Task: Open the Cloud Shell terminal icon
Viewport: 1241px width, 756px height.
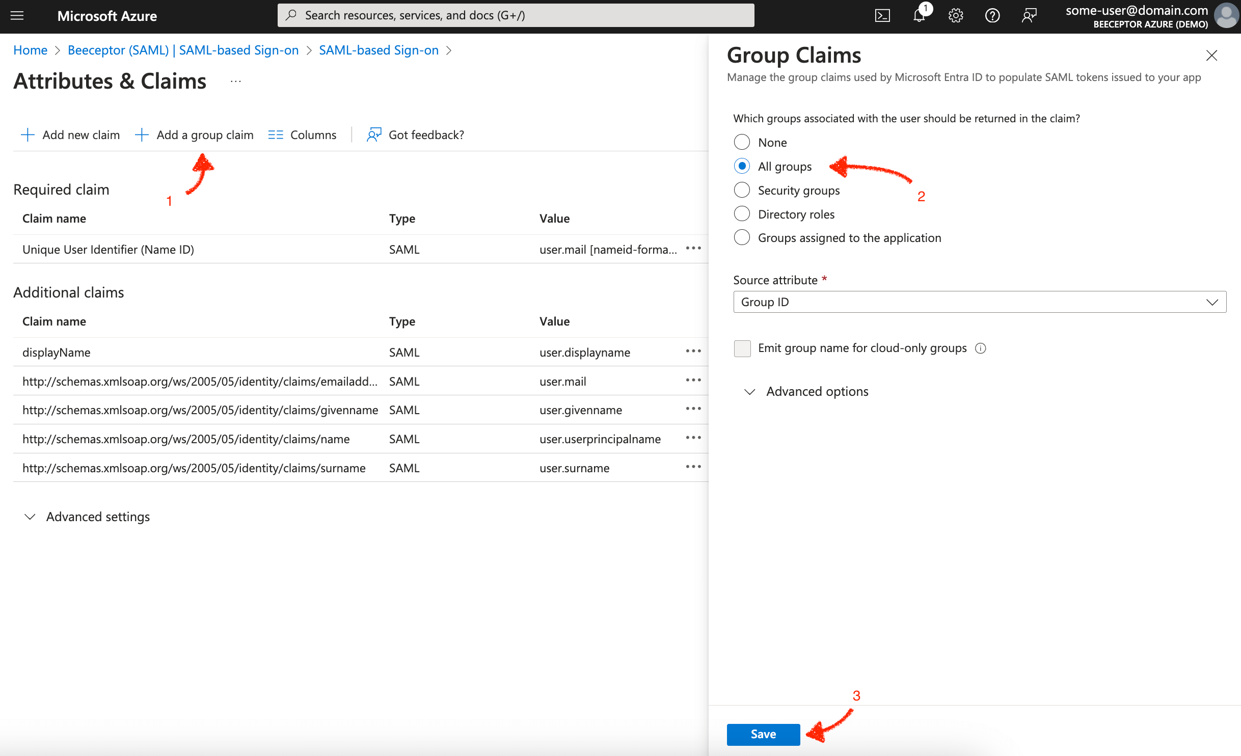Action: 882,15
